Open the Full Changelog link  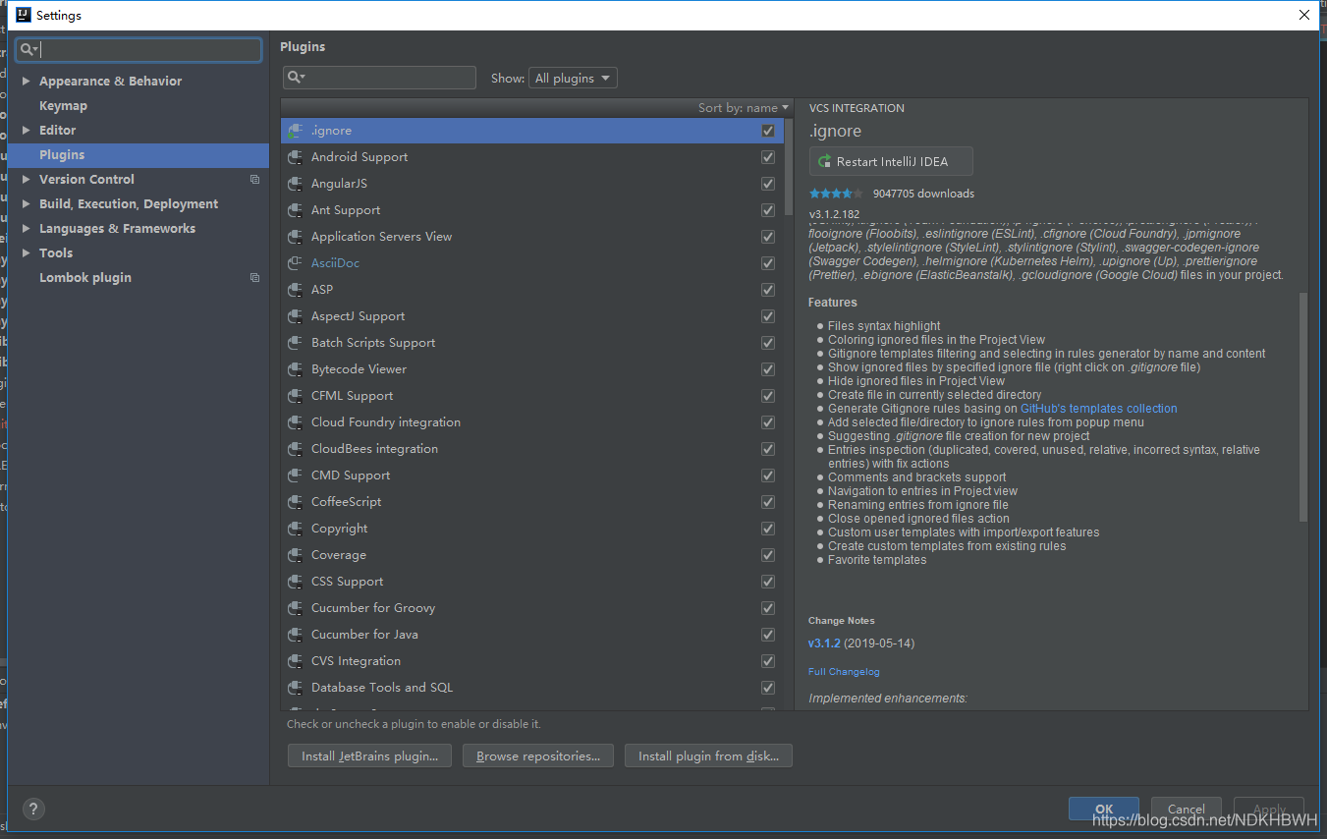coord(844,672)
